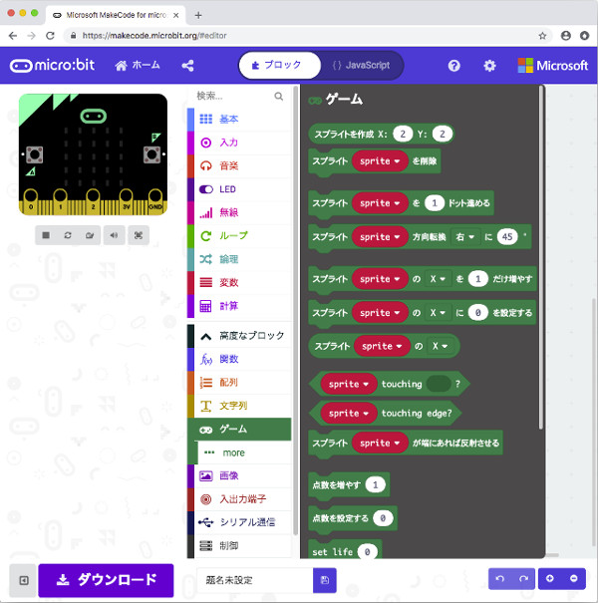Redo the last action
Screen dimensions: 598x603
tap(523, 579)
